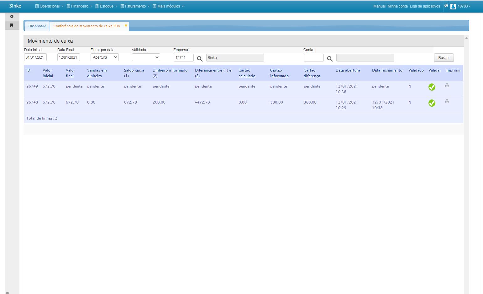Screen dimensions: 483x294
Task: Focus the Data Inicial field
Action: click(35, 57)
